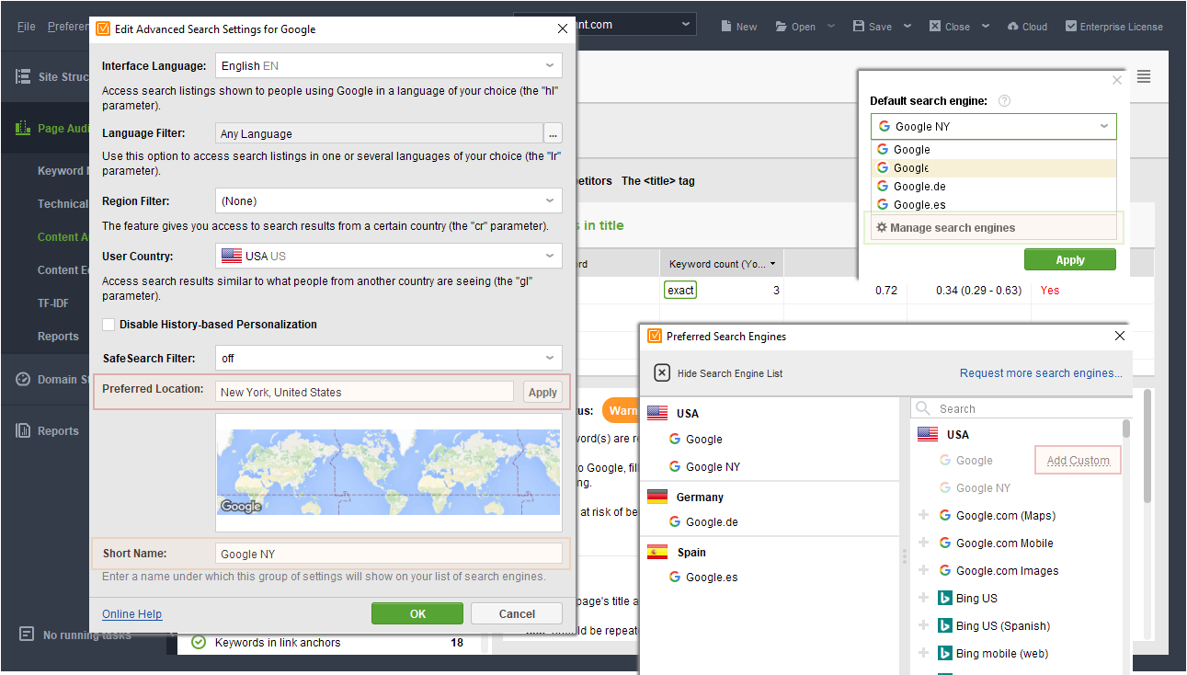Add Google.com Mobile using its plus icon
The height and width of the screenshot is (675, 1187).
(x=924, y=543)
